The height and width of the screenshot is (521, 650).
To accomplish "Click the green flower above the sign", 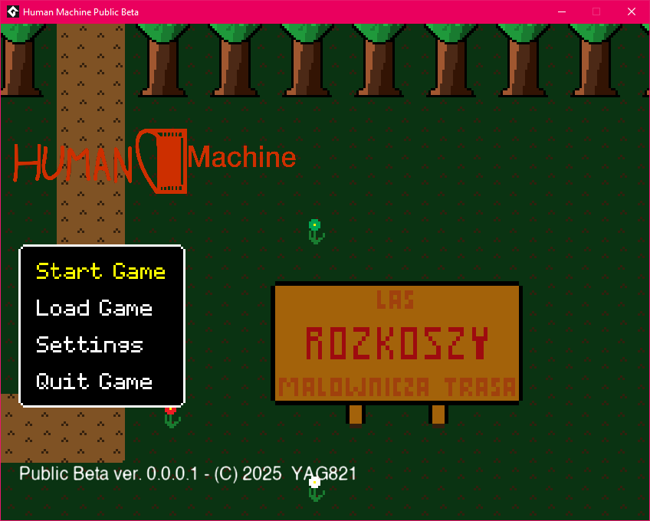I will click(316, 231).
